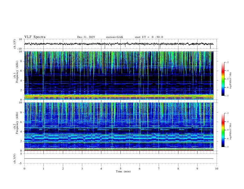The image size is (244, 189).
Task: Click time axis tick label "8"
Action: tap(178, 169)
